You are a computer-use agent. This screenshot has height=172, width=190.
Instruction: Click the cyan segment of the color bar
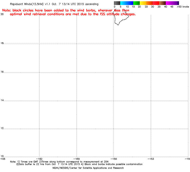click(123, 3)
